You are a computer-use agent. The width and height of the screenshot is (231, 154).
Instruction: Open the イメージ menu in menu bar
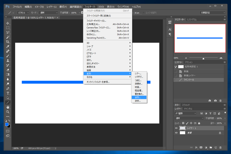39,7
